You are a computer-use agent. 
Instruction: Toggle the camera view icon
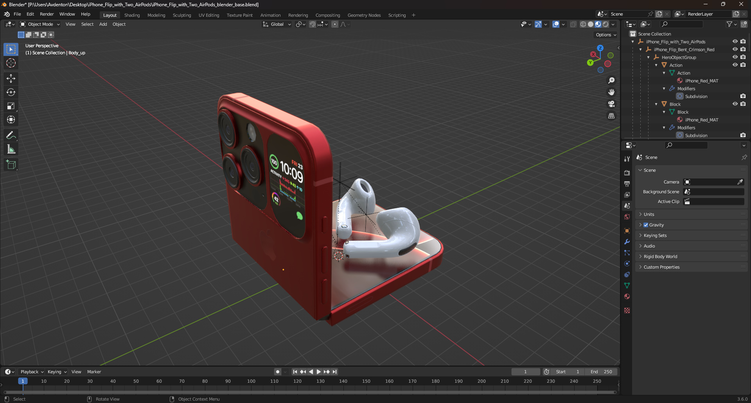tap(611, 104)
